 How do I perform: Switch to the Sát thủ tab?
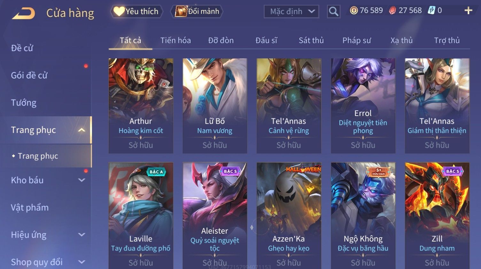click(311, 40)
